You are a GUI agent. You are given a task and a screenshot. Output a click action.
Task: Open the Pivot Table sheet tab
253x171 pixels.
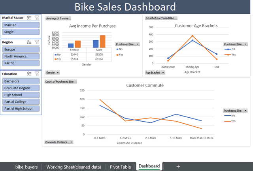(x=120, y=167)
